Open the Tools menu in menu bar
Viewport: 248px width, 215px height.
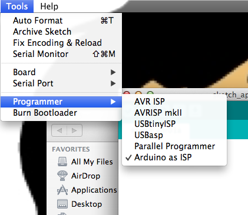pyautogui.click(x=17, y=6)
